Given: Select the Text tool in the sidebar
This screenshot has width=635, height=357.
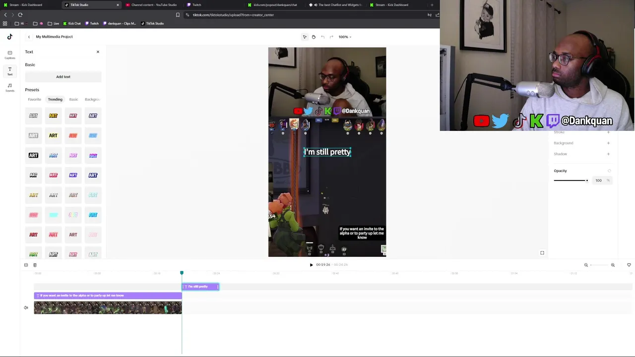Looking at the screenshot, I should [9, 71].
